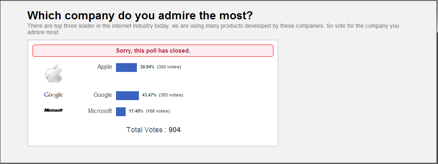Select the Apple option label
Screen dimensions: 438x164
[105, 67]
